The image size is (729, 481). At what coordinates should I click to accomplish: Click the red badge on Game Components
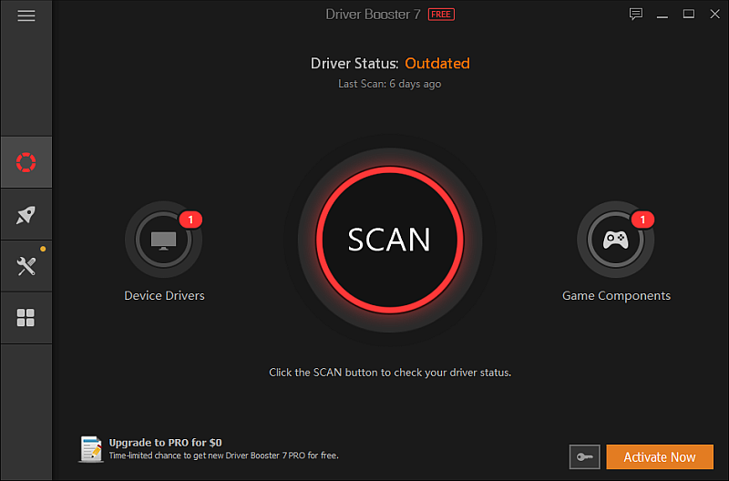pos(642,220)
